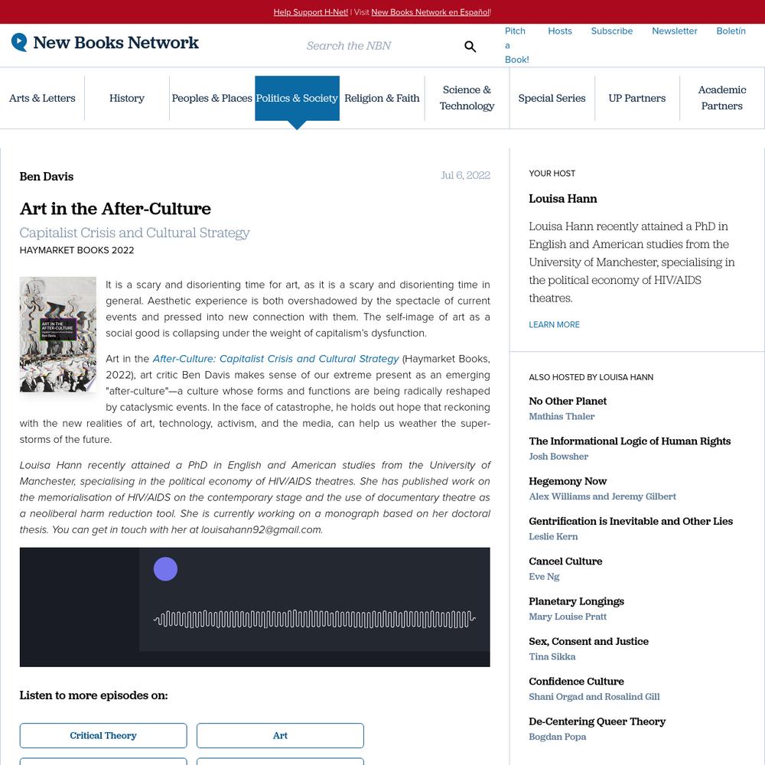
Task: Open the Pitch a Book! link
Action: click(x=516, y=45)
